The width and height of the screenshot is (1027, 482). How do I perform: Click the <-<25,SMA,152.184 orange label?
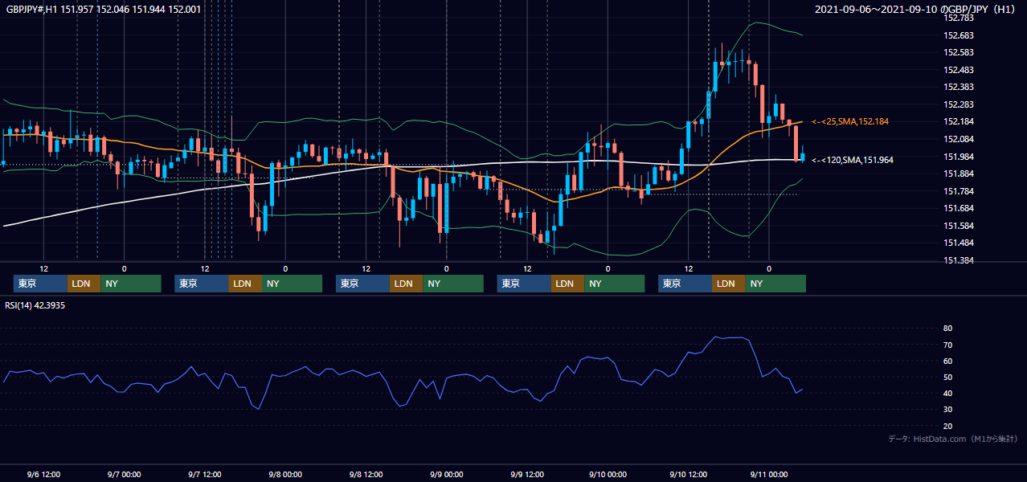click(x=850, y=121)
